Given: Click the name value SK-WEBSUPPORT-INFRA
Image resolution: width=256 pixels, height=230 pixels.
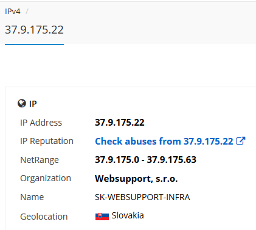Looking at the screenshot, I should (x=142, y=197).
